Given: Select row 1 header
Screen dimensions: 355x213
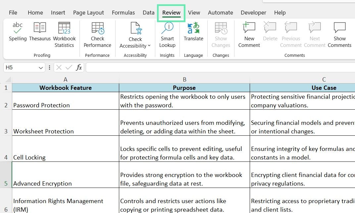Looking at the screenshot, I should pyautogui.click(x=6, y=88).
